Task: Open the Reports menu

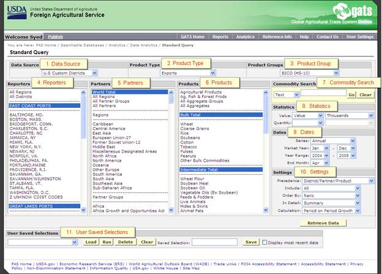Action: [x=220, y=37]
